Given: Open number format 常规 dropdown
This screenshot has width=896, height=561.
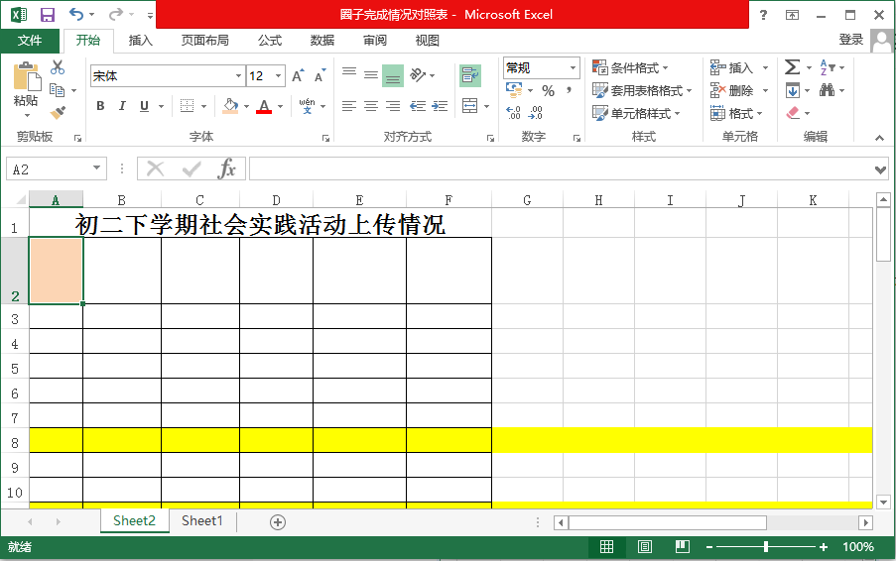Looking at the screenshot, I should coord(574,68).
